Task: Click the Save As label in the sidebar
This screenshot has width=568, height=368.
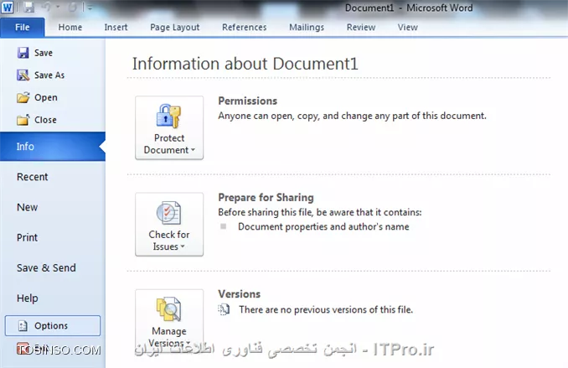Action: [49, 75]
